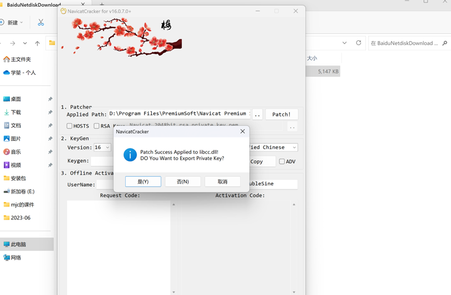Image resolution: width=451 pixels, height=295 pixels.
Task: Click the Forward arrow in Explorer
Action: click(13, 43)
